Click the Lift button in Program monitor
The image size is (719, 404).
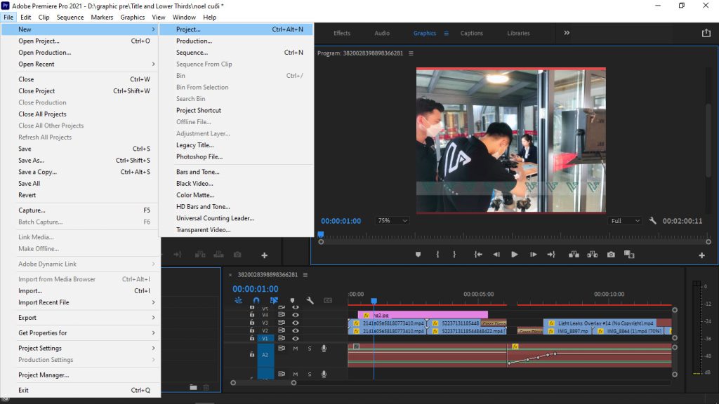pos(574,255)
